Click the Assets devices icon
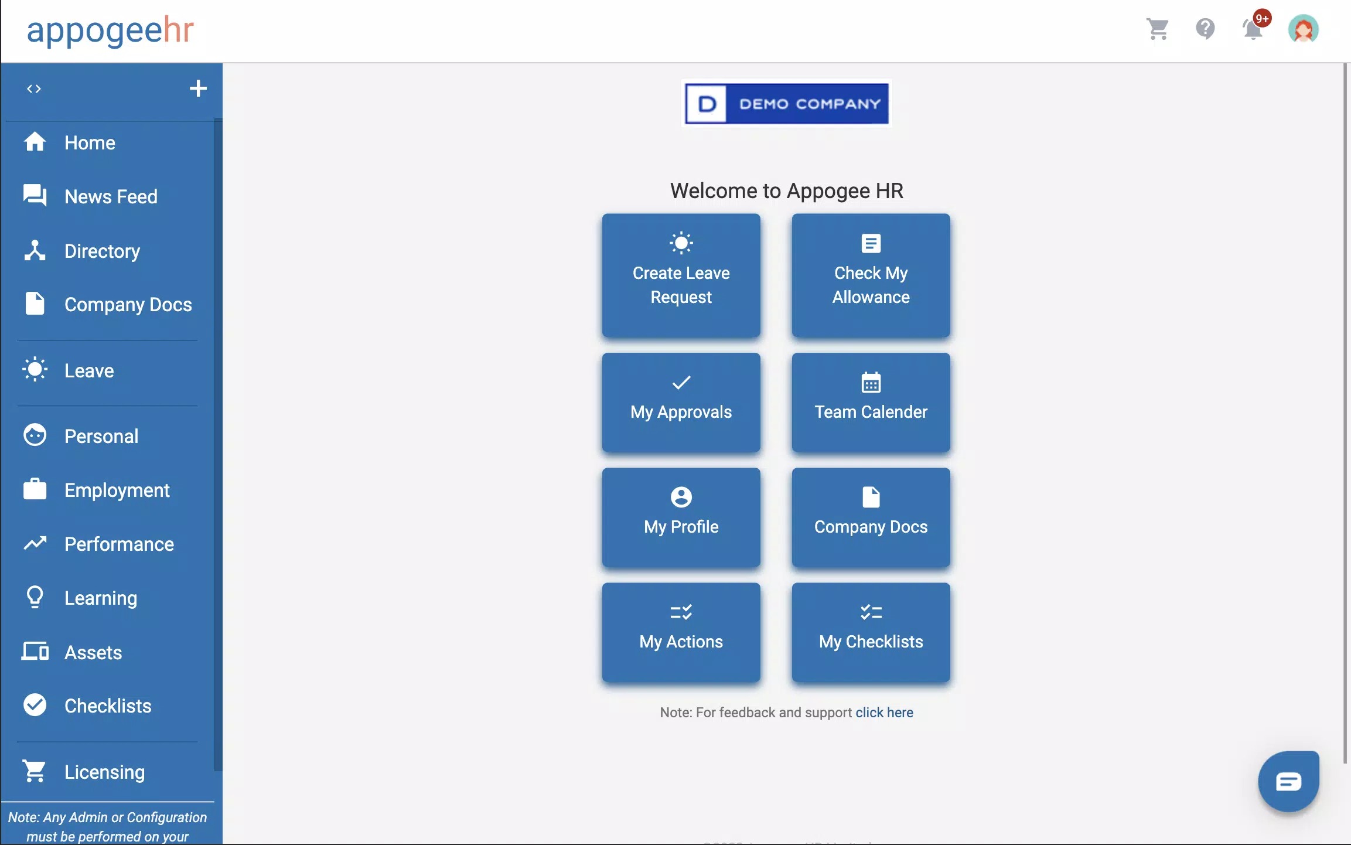This screenshot has height=845, width=1351. pyautogui.click(x=35, y=652)
